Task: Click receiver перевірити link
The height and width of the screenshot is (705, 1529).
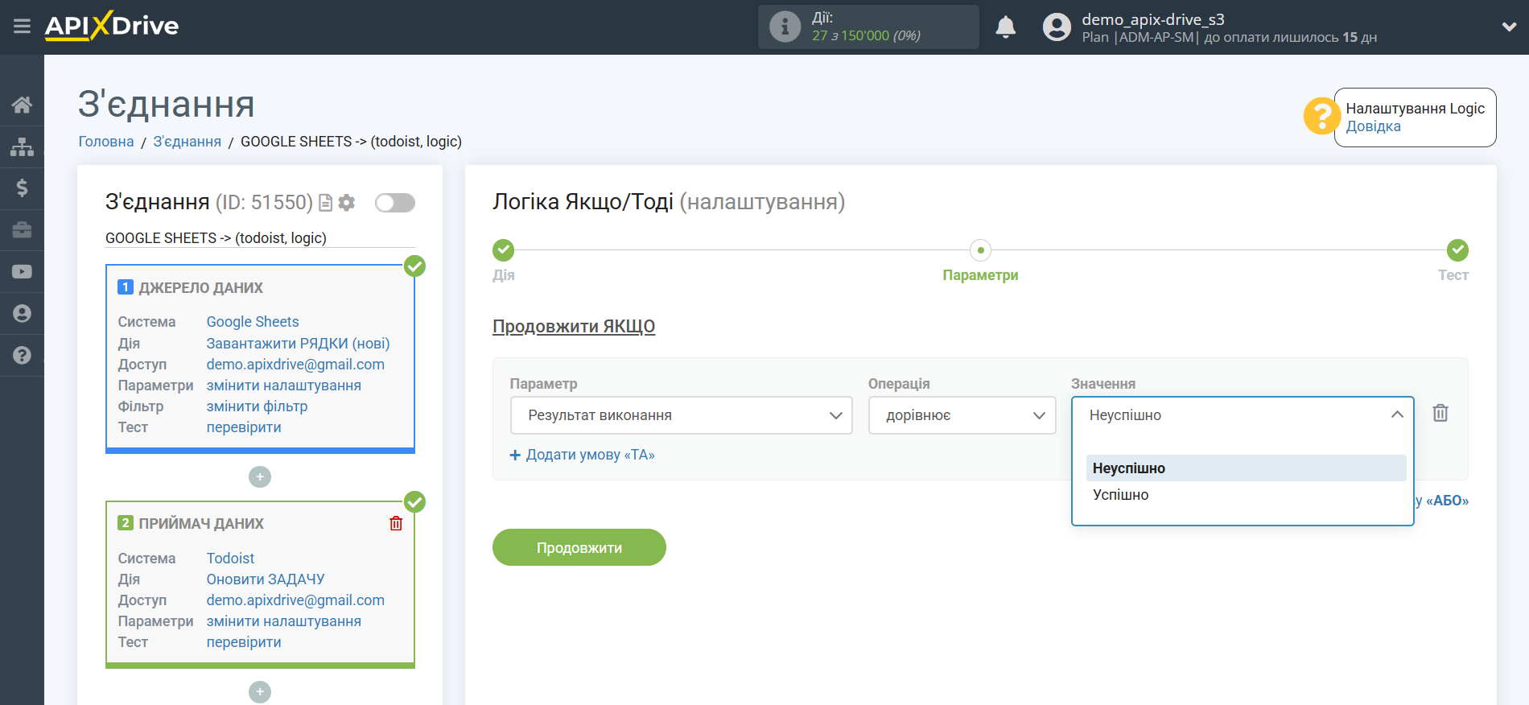Action: tap(244, 642)
